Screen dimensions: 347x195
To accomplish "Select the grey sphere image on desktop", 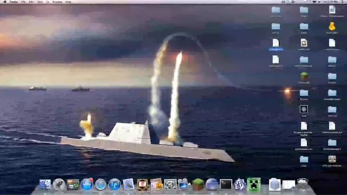I will click(304, 109).
